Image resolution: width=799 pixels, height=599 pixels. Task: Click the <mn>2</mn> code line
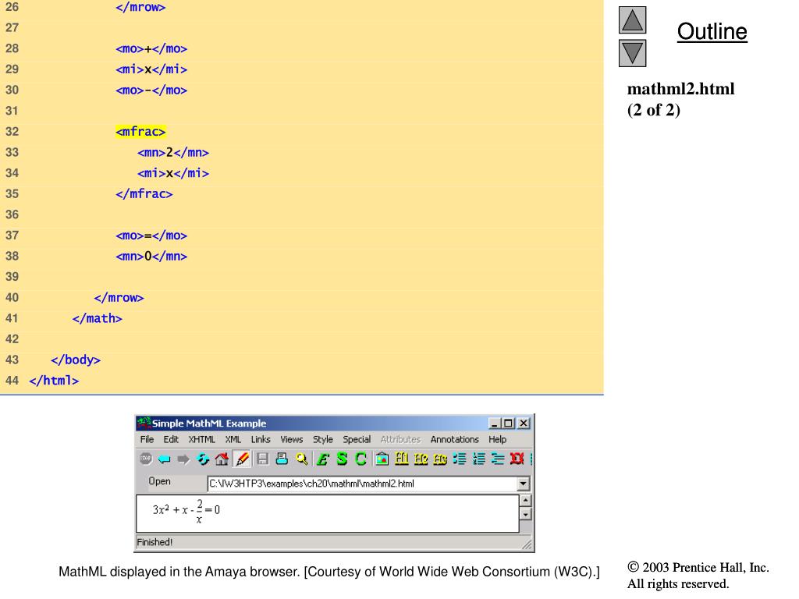[x=172, y=152]
